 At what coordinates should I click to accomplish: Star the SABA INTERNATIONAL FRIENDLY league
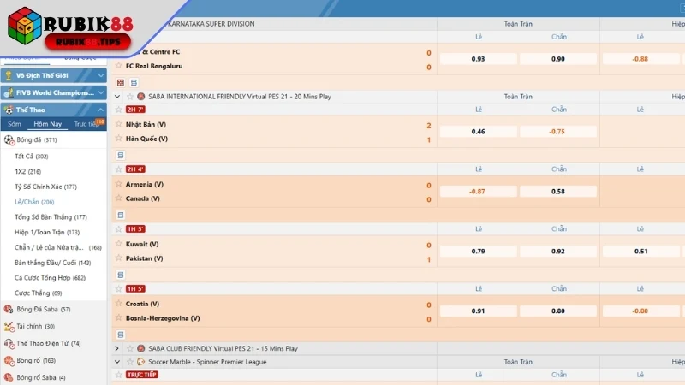coord(129,97)
